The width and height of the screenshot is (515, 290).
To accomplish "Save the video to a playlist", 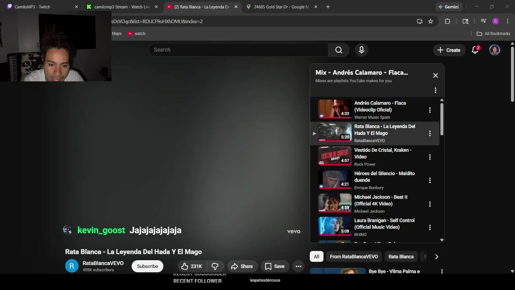I will pyautogui.click(x=274, y=266).
